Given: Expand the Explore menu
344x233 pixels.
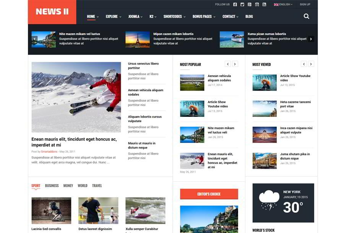Looking at the screenshot, I should (x=113, y=16).
